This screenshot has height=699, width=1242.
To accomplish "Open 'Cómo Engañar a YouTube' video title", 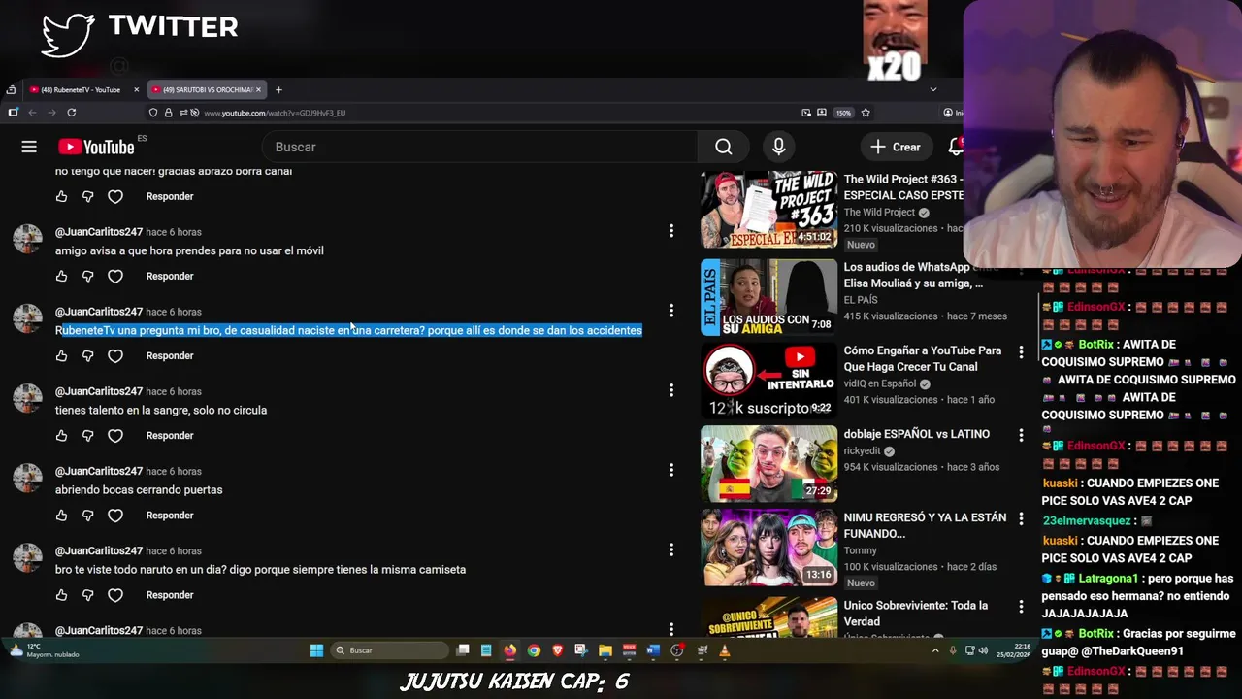I will pyautogui.click(x=922, y=358).
